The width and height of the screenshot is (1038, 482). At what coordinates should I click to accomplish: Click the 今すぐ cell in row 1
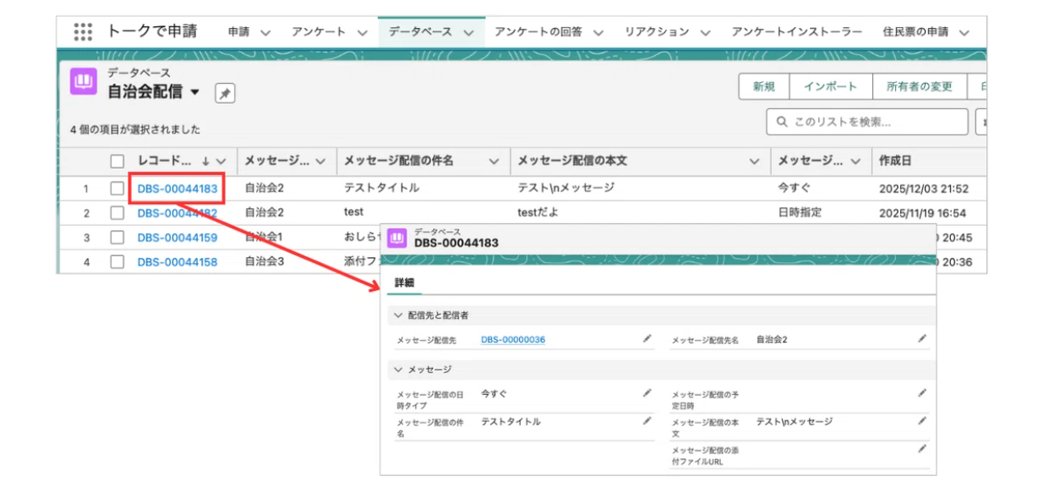pyautogui.click(x=794, y=189)
